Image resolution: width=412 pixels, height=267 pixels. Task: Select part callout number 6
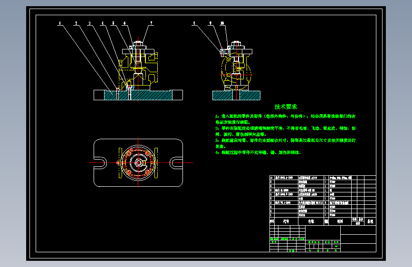pos(125,23)
